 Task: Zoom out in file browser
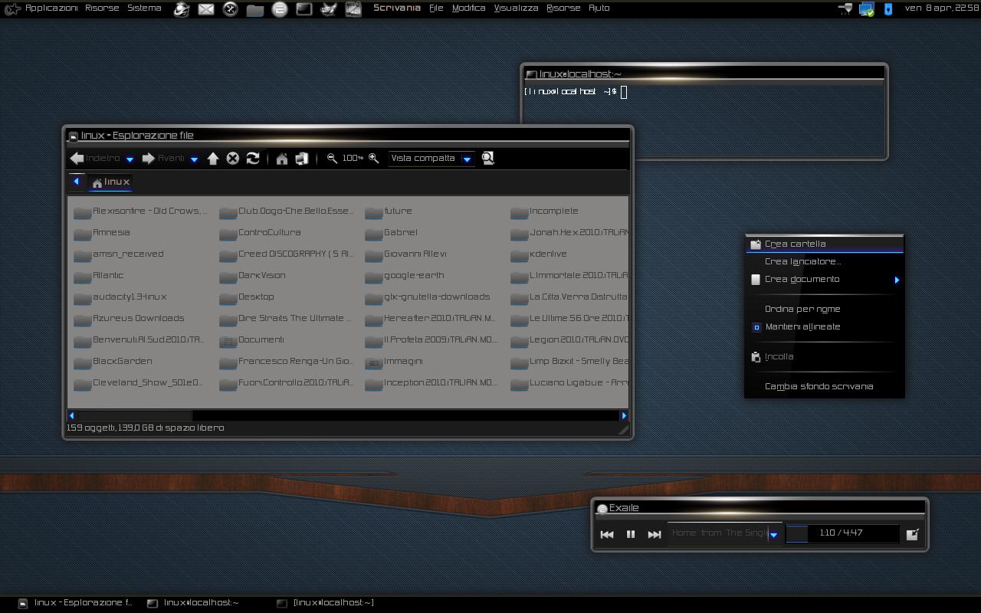(x=332, y=159)
